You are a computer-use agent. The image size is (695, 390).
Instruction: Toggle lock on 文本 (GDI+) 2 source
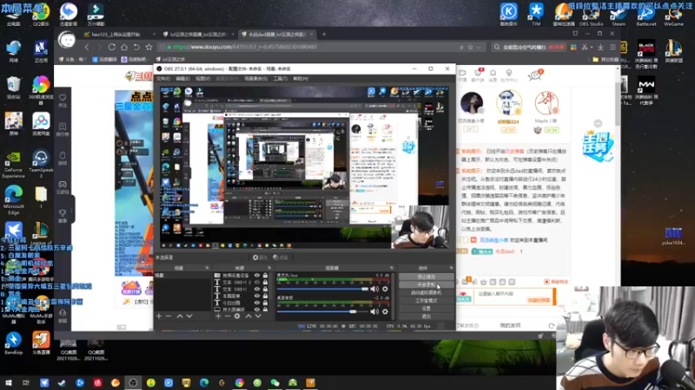click(x=265, y=283)
